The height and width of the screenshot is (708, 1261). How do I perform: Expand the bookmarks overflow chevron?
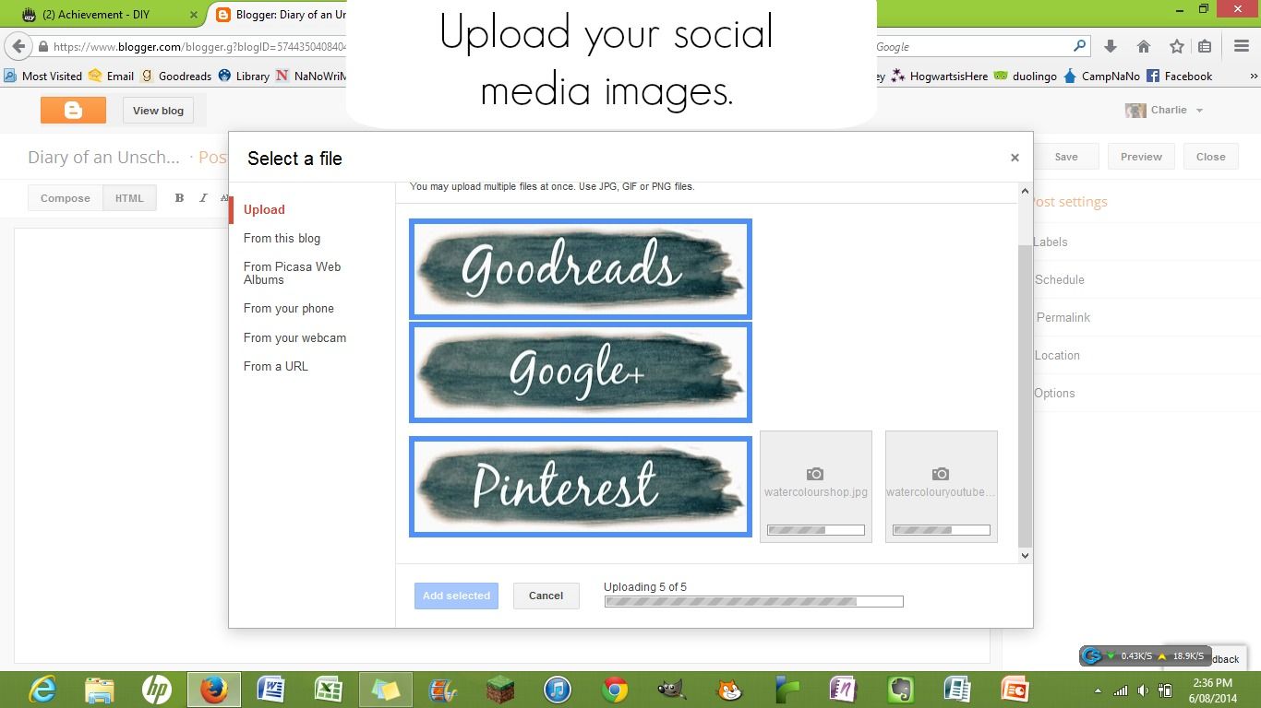tap(1253, 76)
